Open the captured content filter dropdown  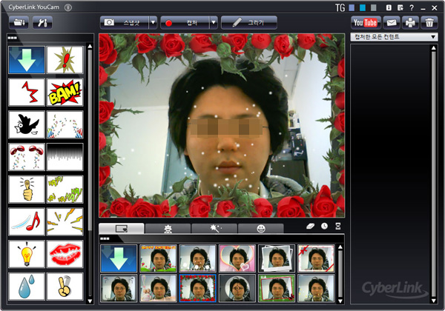point(394,37)
